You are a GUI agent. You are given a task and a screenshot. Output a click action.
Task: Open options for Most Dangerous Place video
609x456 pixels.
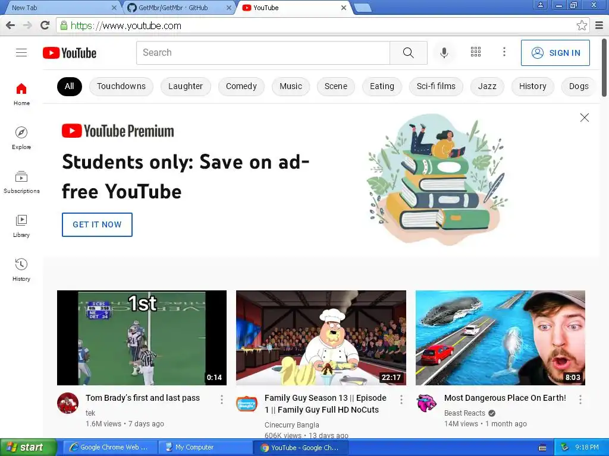[x=580, y=400]
